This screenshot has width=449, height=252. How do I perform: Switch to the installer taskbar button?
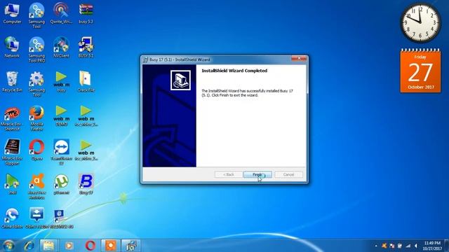click(131, 246)
